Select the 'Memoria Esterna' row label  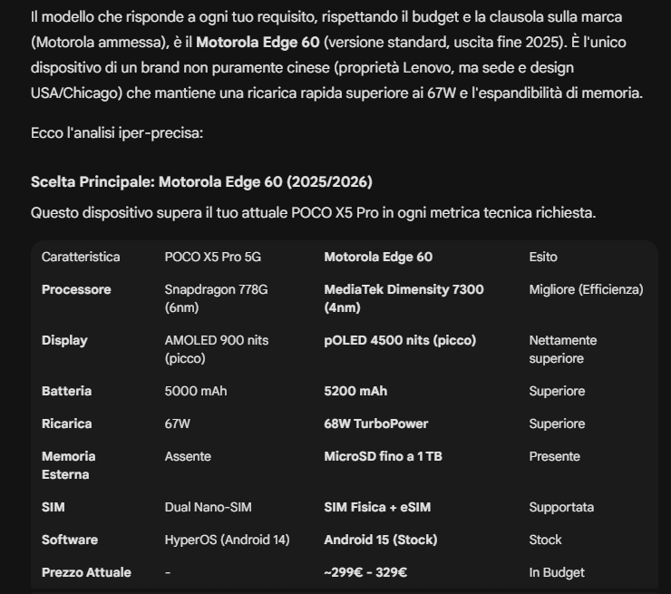pos(68,465)
